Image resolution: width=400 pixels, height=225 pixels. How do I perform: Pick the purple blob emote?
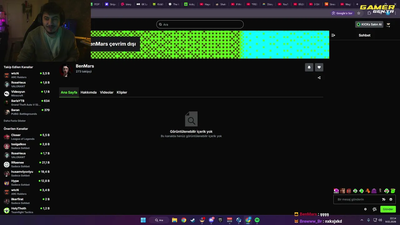374,191
